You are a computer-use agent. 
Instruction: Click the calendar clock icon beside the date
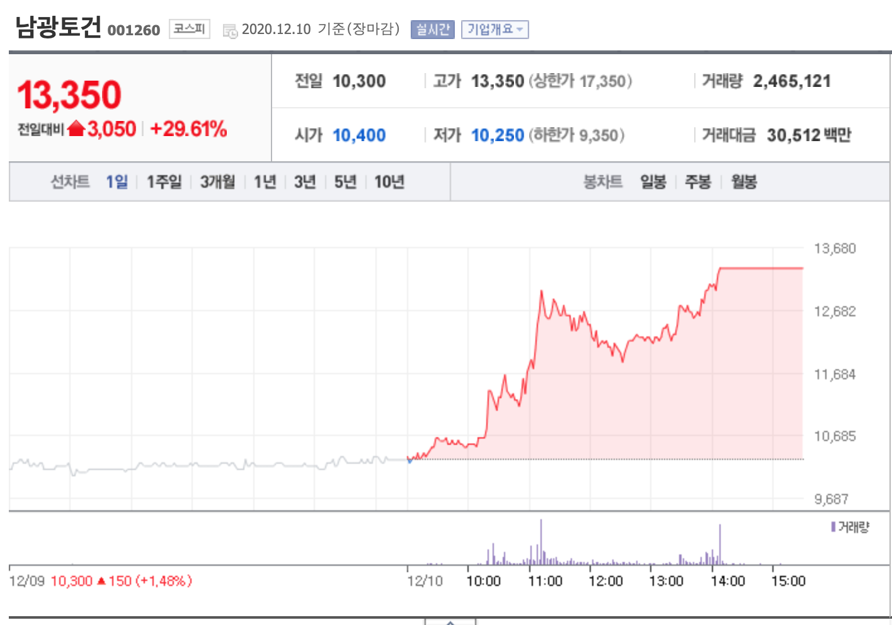[x=230, y=30]
